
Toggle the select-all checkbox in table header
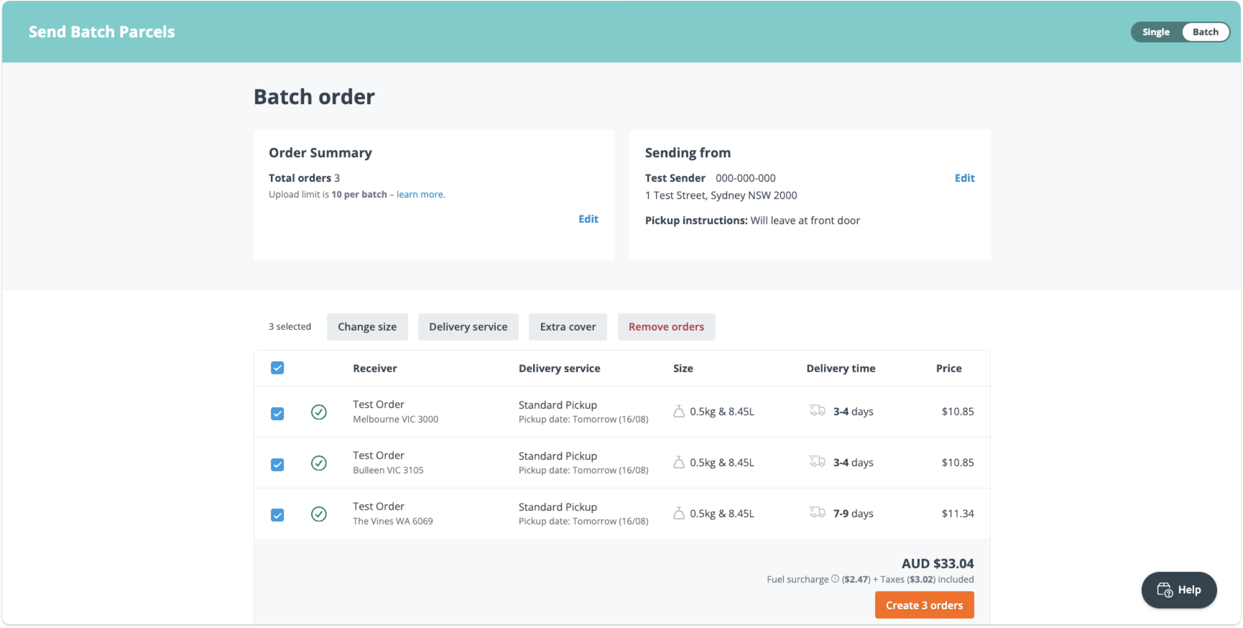pyautogui.click(x=277, y=368)
